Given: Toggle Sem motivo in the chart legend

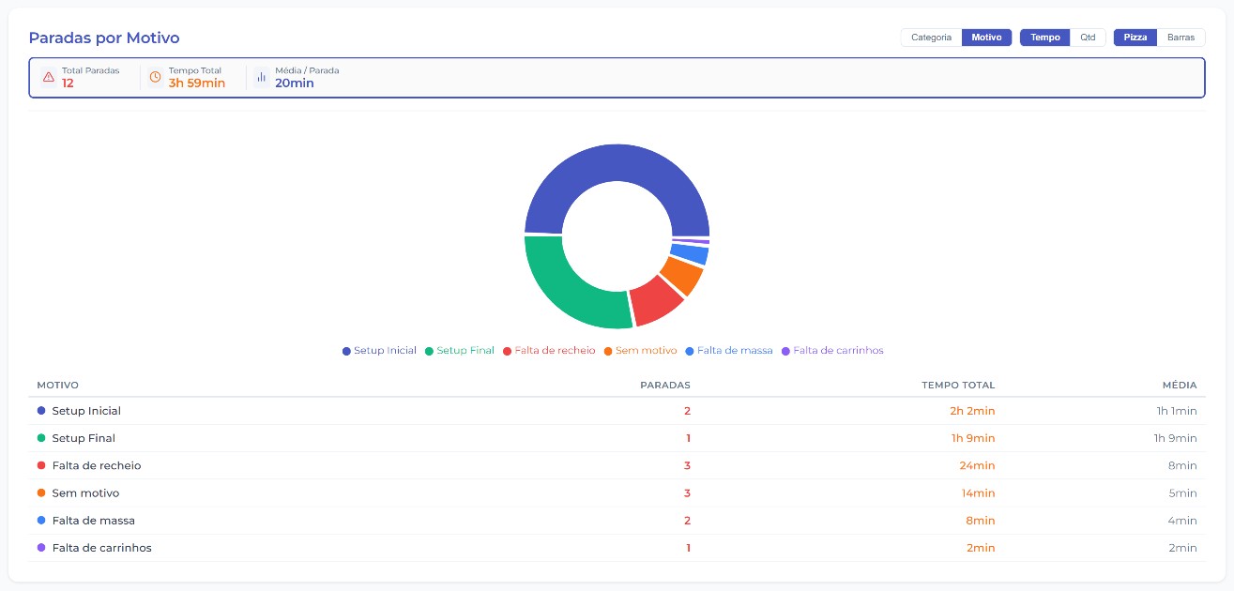Looking at the screenshot, I should (x=640, y=351).
